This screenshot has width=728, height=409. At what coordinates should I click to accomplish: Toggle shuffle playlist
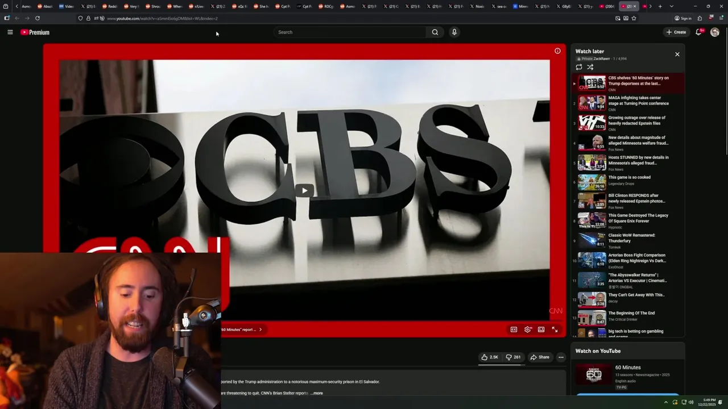(x=590, y=67)
